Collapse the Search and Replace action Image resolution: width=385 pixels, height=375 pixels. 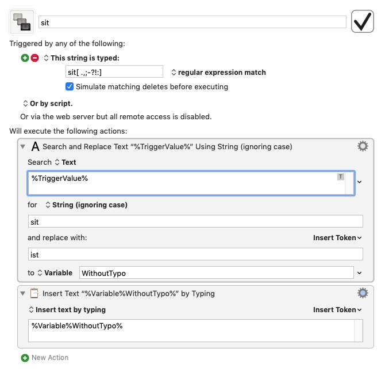(23, 147)
